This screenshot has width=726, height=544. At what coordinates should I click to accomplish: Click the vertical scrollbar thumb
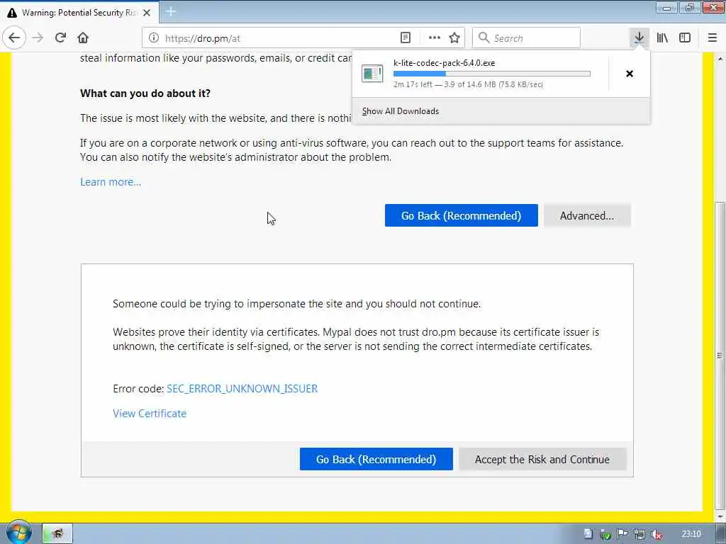click(720, 356)
